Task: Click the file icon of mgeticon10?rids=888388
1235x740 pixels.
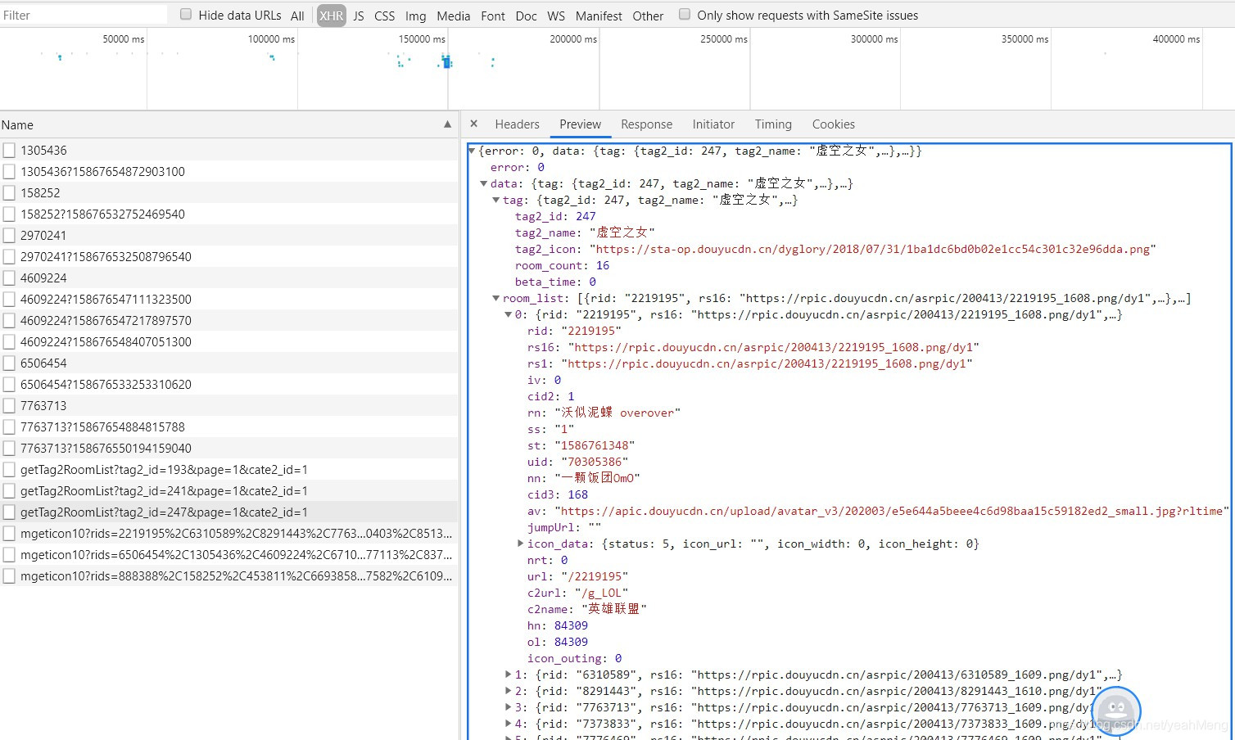Action: [9, 576]
